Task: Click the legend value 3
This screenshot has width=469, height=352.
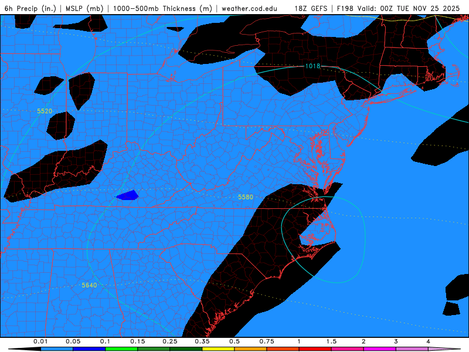Action: click(x=396, y=341)
